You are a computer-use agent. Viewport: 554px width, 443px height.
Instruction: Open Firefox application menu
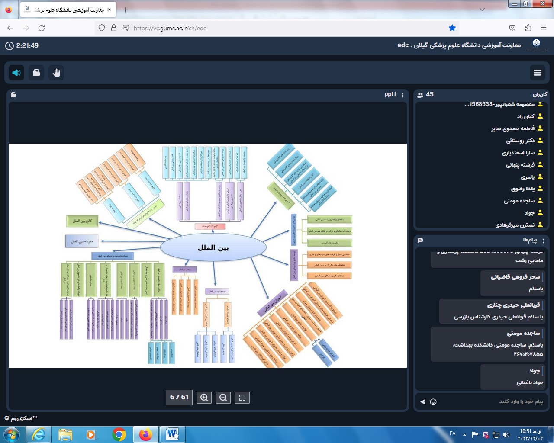[x=544, y=28]
